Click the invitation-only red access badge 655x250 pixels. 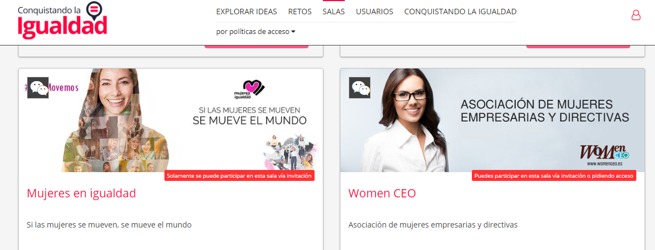[x=239, y=176]
